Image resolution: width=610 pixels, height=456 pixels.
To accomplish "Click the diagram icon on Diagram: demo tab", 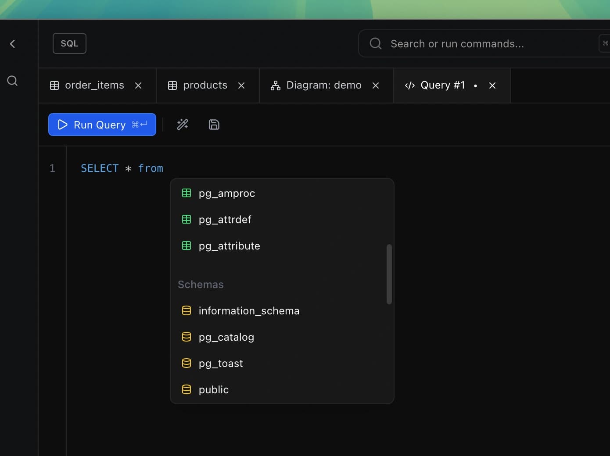I will pos(275,85).
